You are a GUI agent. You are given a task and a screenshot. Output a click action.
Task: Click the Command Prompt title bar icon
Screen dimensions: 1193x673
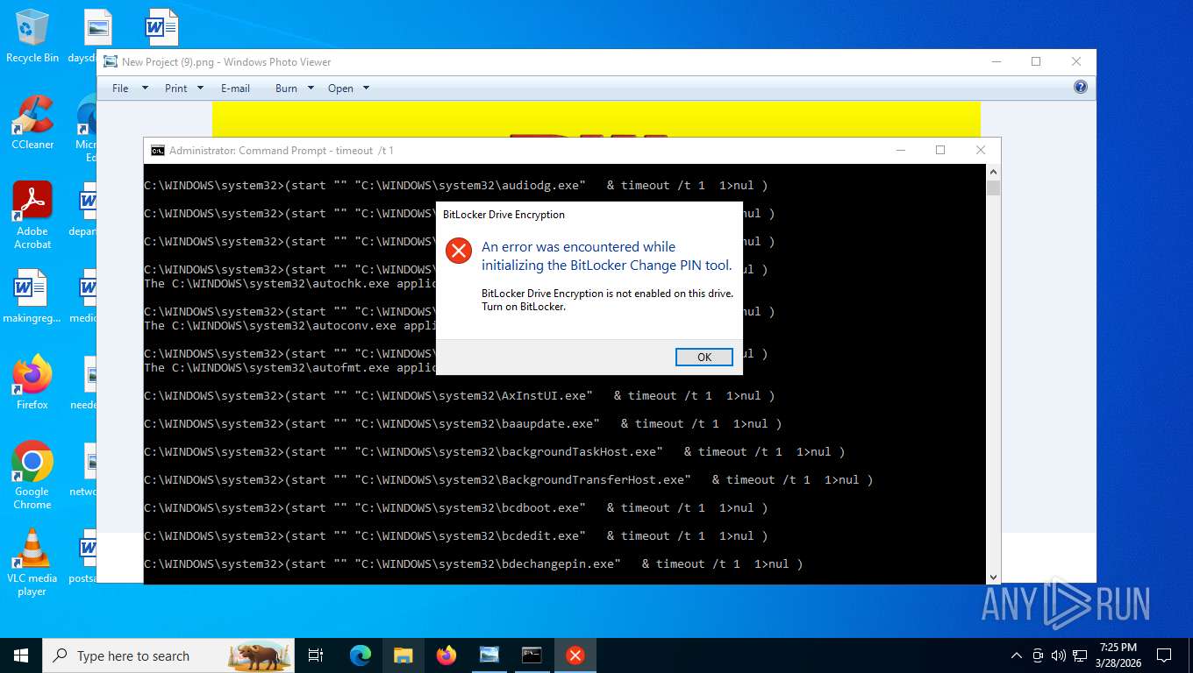[x=157, y=150]
